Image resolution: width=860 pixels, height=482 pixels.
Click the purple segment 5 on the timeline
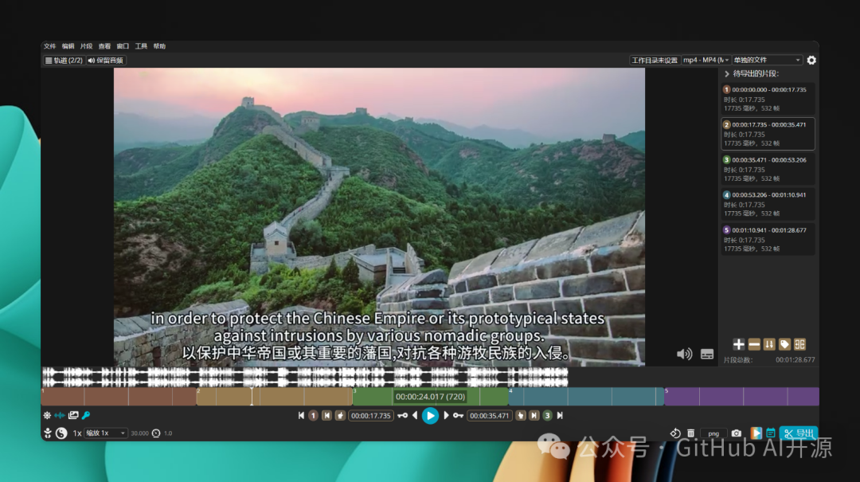coord(741,397)
